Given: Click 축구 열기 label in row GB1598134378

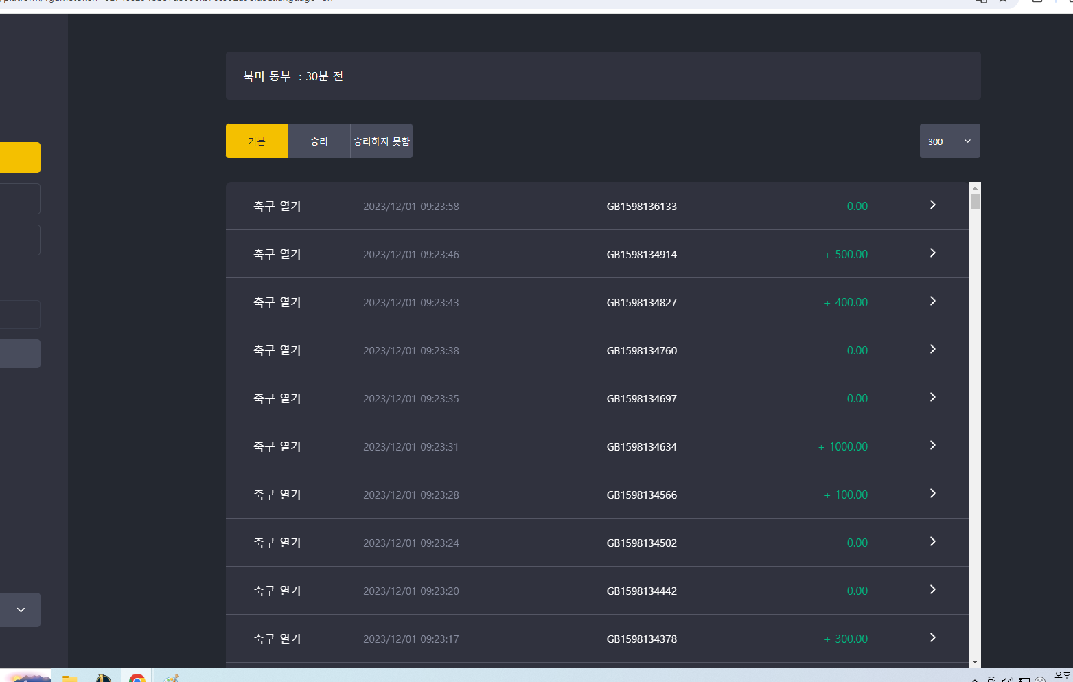Looking at the screenshot, I should pos(277,639).
